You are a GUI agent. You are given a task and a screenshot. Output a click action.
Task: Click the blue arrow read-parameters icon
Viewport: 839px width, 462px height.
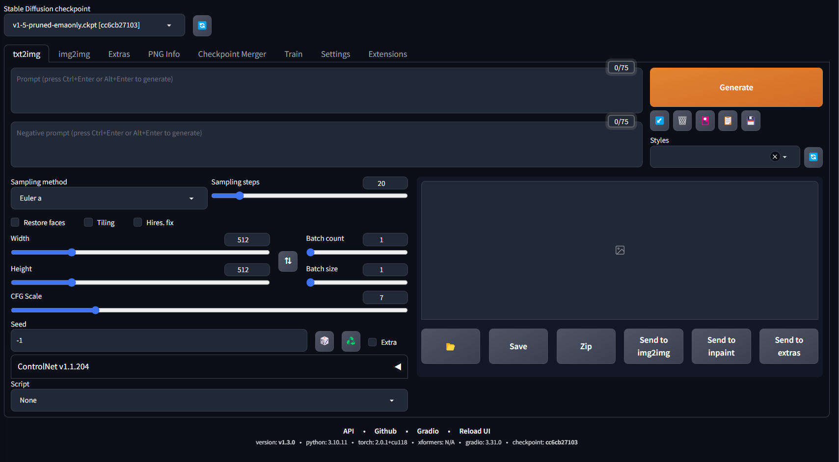coord(659,121)
